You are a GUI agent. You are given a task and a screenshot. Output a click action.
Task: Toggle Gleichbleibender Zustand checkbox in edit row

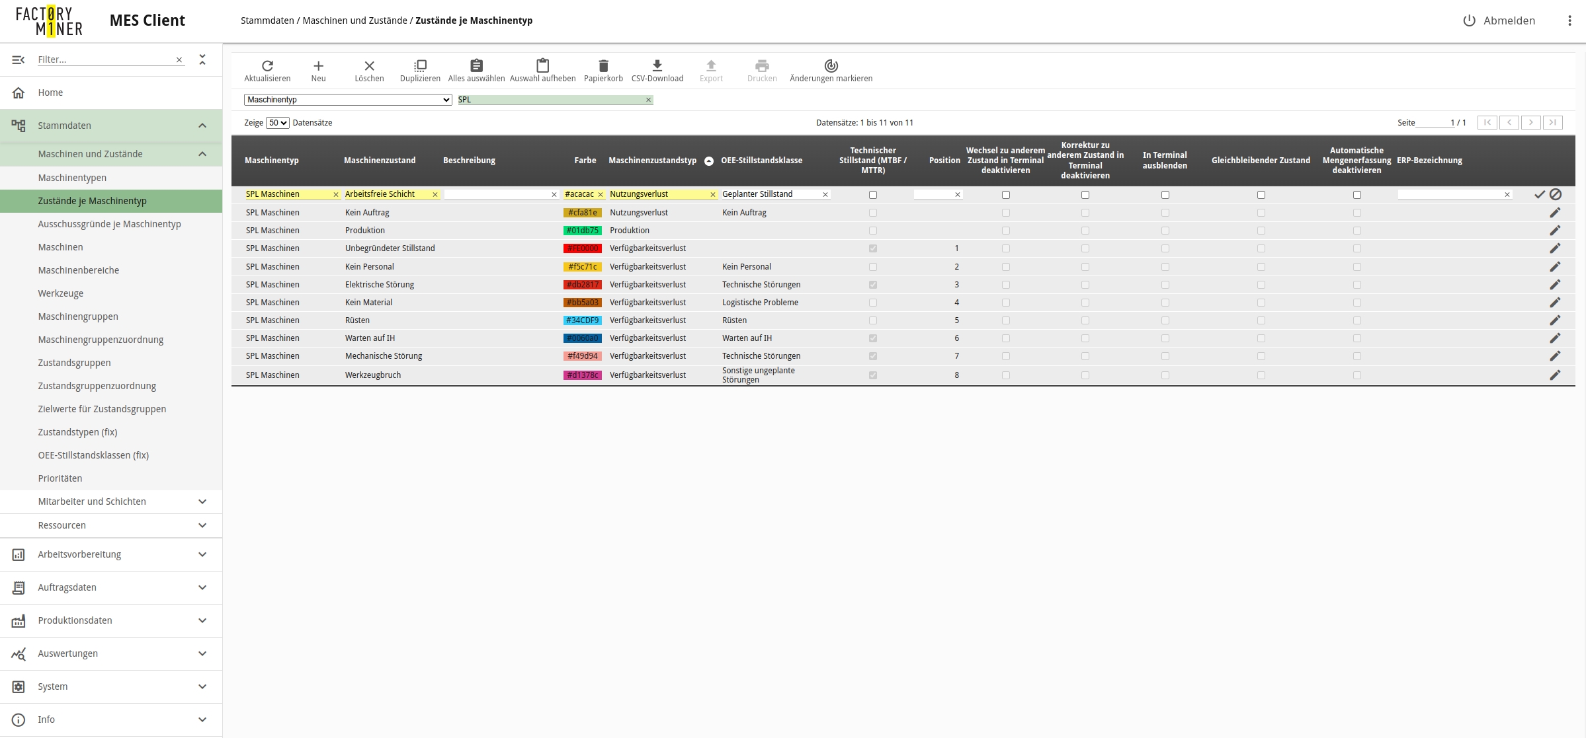click(x=1261, y=195)
